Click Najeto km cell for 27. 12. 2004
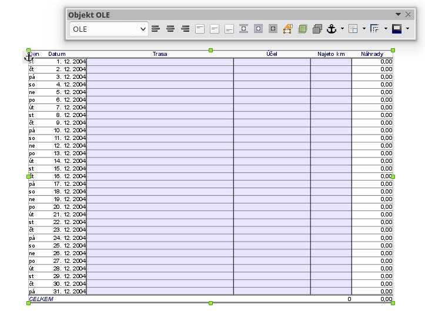425x314 pixels. pyautogui.click(x=331, y=261)
